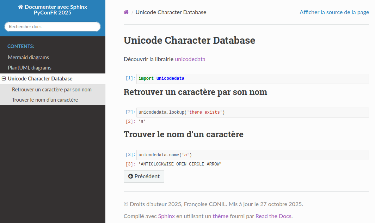Go to the previous page with Précédent
The image size is (375, 223).
click(144, 176)
